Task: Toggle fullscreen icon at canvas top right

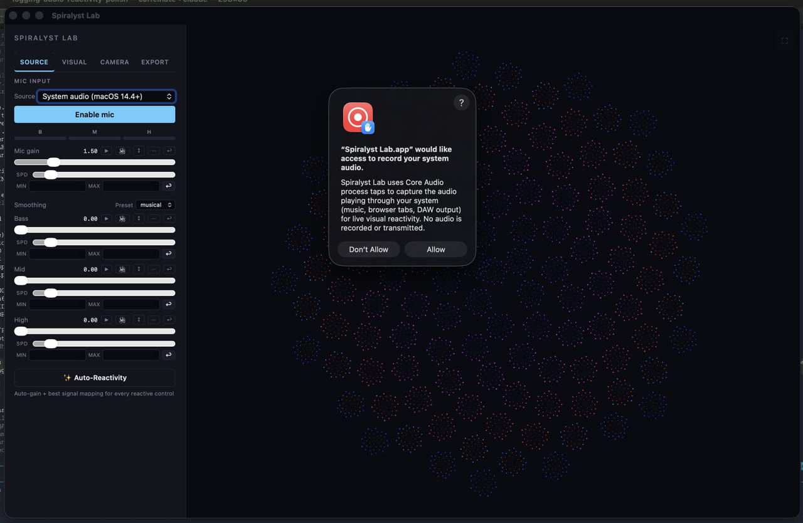Action: (x=785, y=41)
